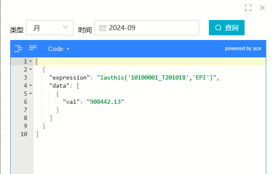Collapse the data array fold on line 4
This screenshot has height=174, width=276.
31,86
